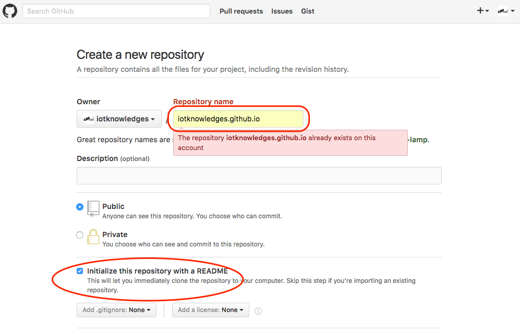
Task: Click the license info icon
Action: (x=258, y=311)
